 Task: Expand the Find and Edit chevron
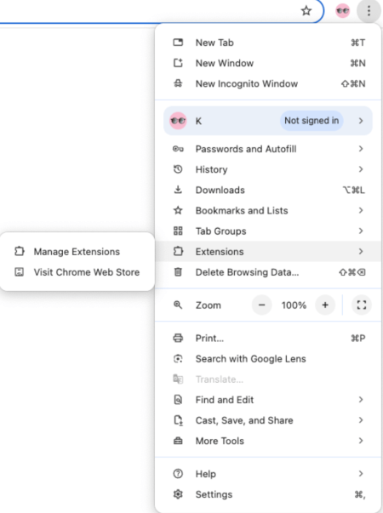click(361, 400)
